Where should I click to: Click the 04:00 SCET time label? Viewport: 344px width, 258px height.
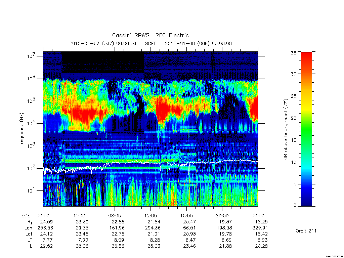click(x=79, y=216)
